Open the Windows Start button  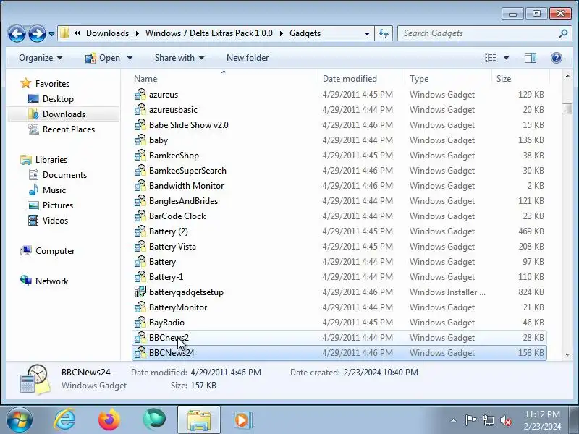[20, 420]
